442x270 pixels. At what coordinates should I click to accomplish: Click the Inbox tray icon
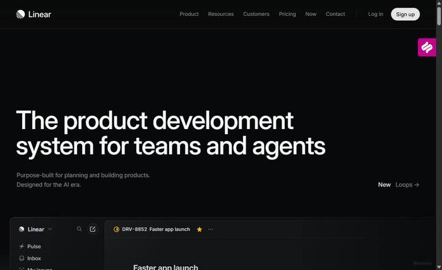[x=21, y=259]
